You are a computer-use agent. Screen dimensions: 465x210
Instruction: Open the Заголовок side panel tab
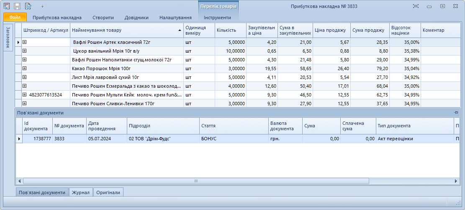click(x=8, y=38)
